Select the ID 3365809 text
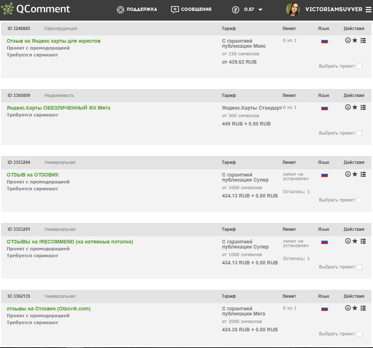The width and height of the screenshot is (373, 348). (19, 96)
